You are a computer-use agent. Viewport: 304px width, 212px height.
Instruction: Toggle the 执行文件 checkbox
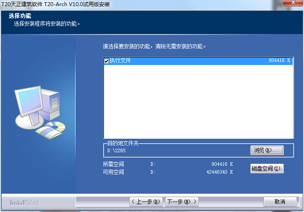coord(106,61)
